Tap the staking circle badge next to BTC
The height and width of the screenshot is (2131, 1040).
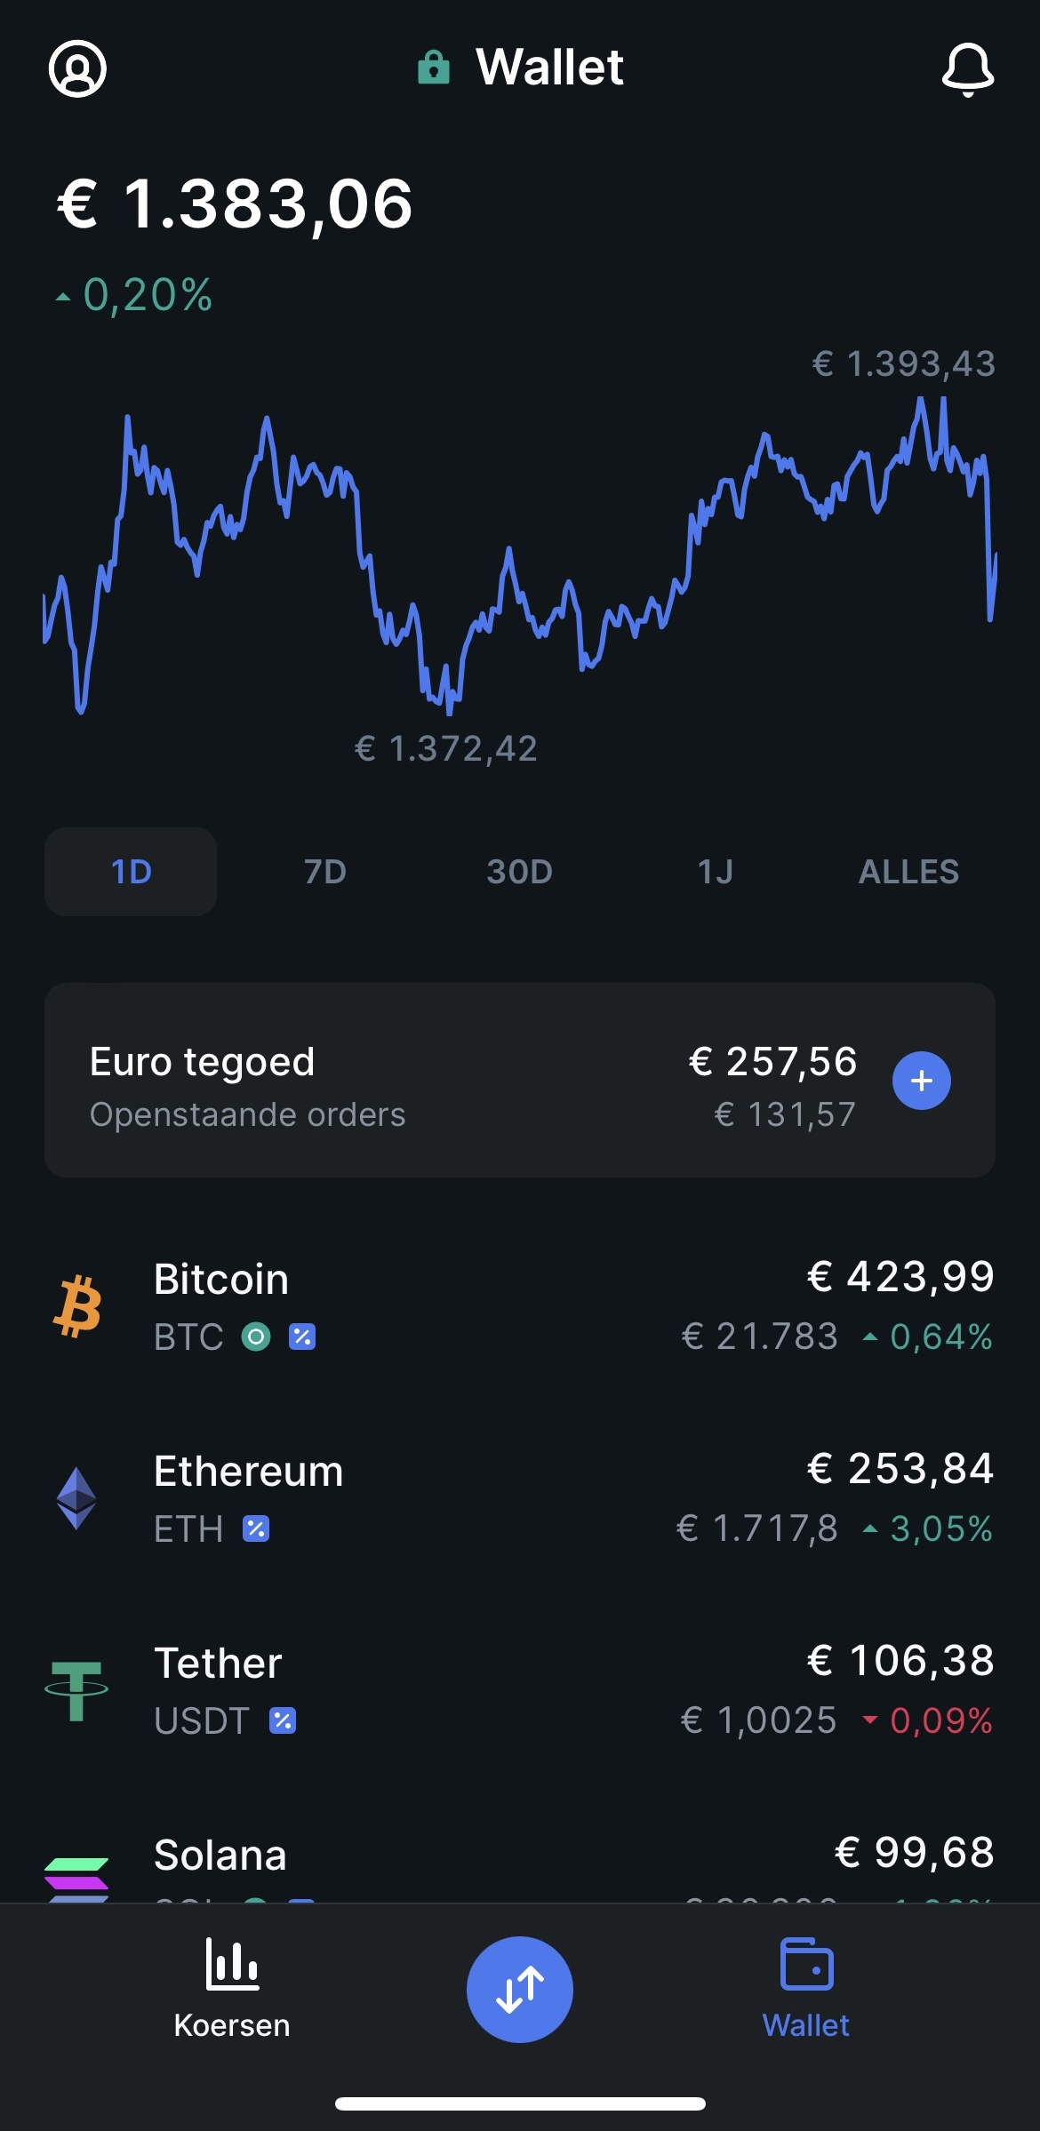(x=256, y=1337)
